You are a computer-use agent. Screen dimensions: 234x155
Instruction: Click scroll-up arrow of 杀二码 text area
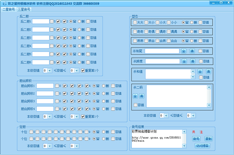click(209, 87)
